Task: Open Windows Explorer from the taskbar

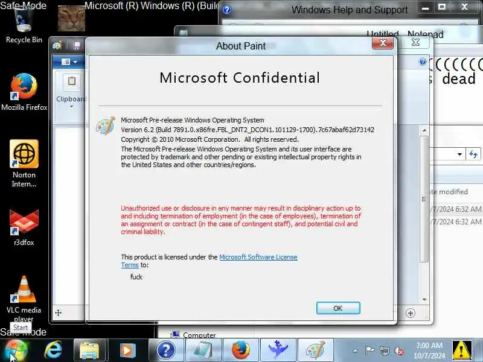Action: (89, 351)
